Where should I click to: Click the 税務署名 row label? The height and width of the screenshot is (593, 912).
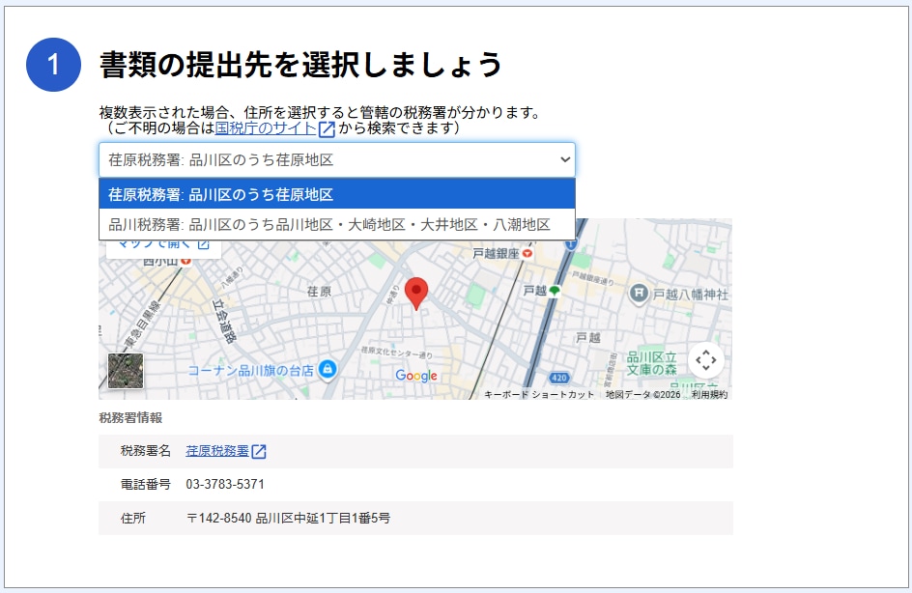(146, 451)
